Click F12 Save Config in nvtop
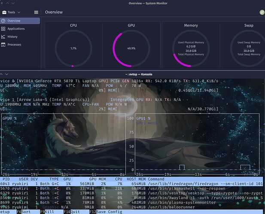 click(106, 212)
